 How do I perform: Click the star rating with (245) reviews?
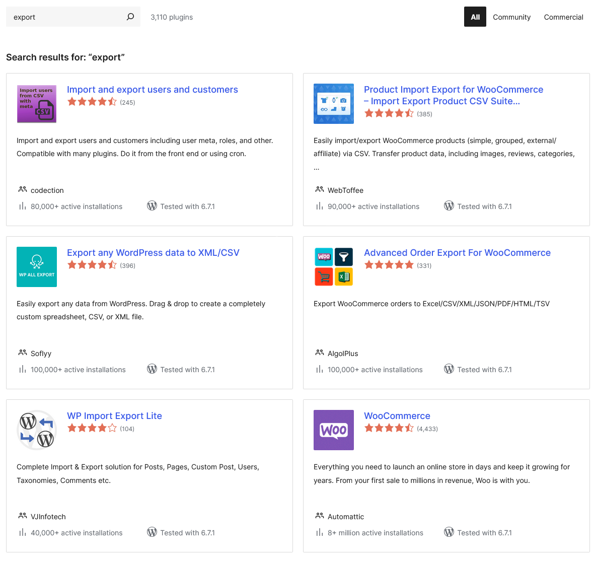click(92, 102)
